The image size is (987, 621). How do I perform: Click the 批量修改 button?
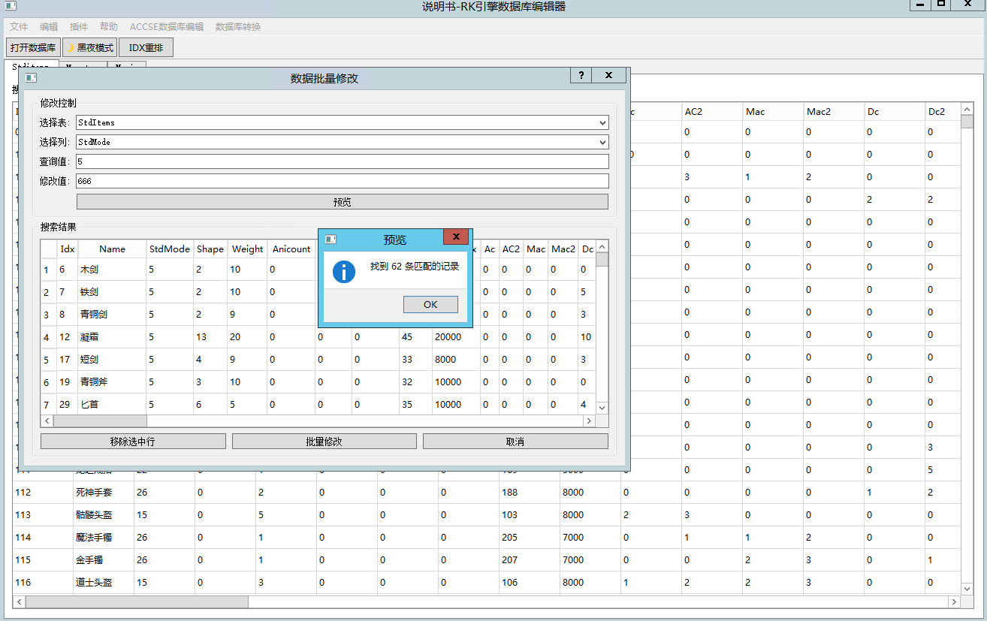point(324,442)
